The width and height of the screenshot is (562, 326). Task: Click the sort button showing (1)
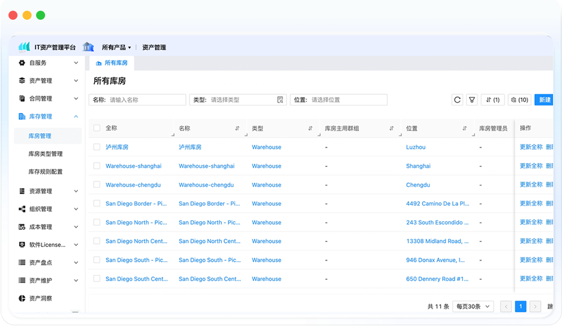[x=492, y=100]
